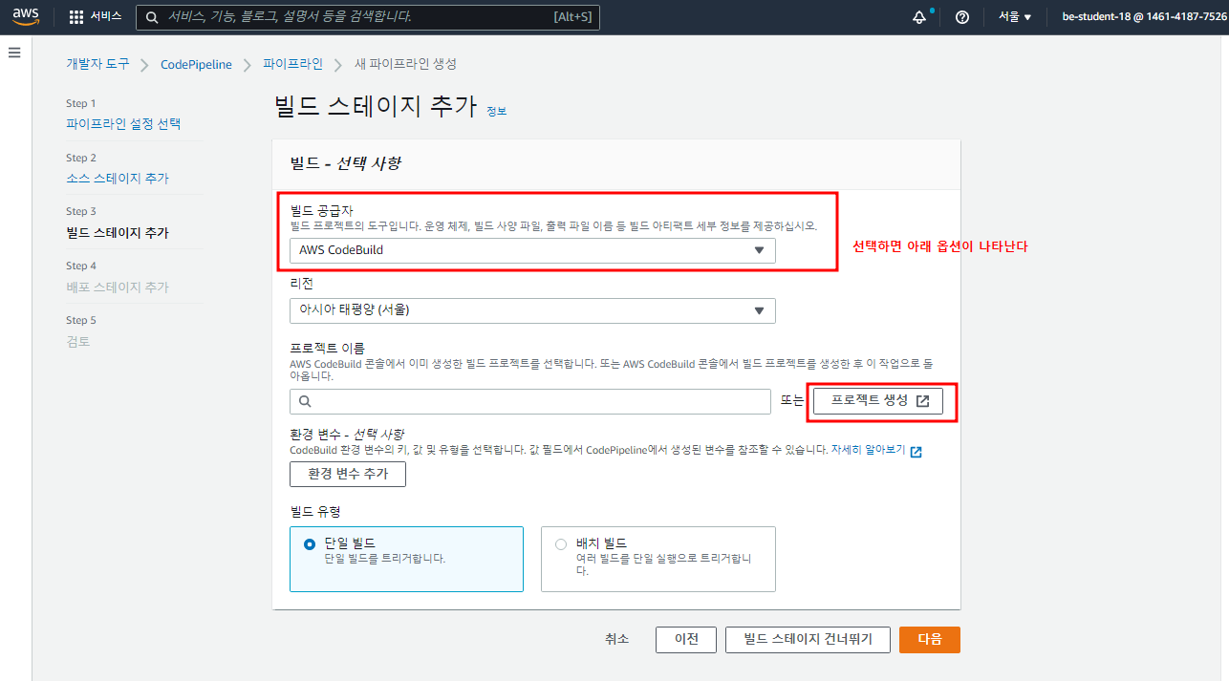Click the orange 다음 button

(930, 640)
